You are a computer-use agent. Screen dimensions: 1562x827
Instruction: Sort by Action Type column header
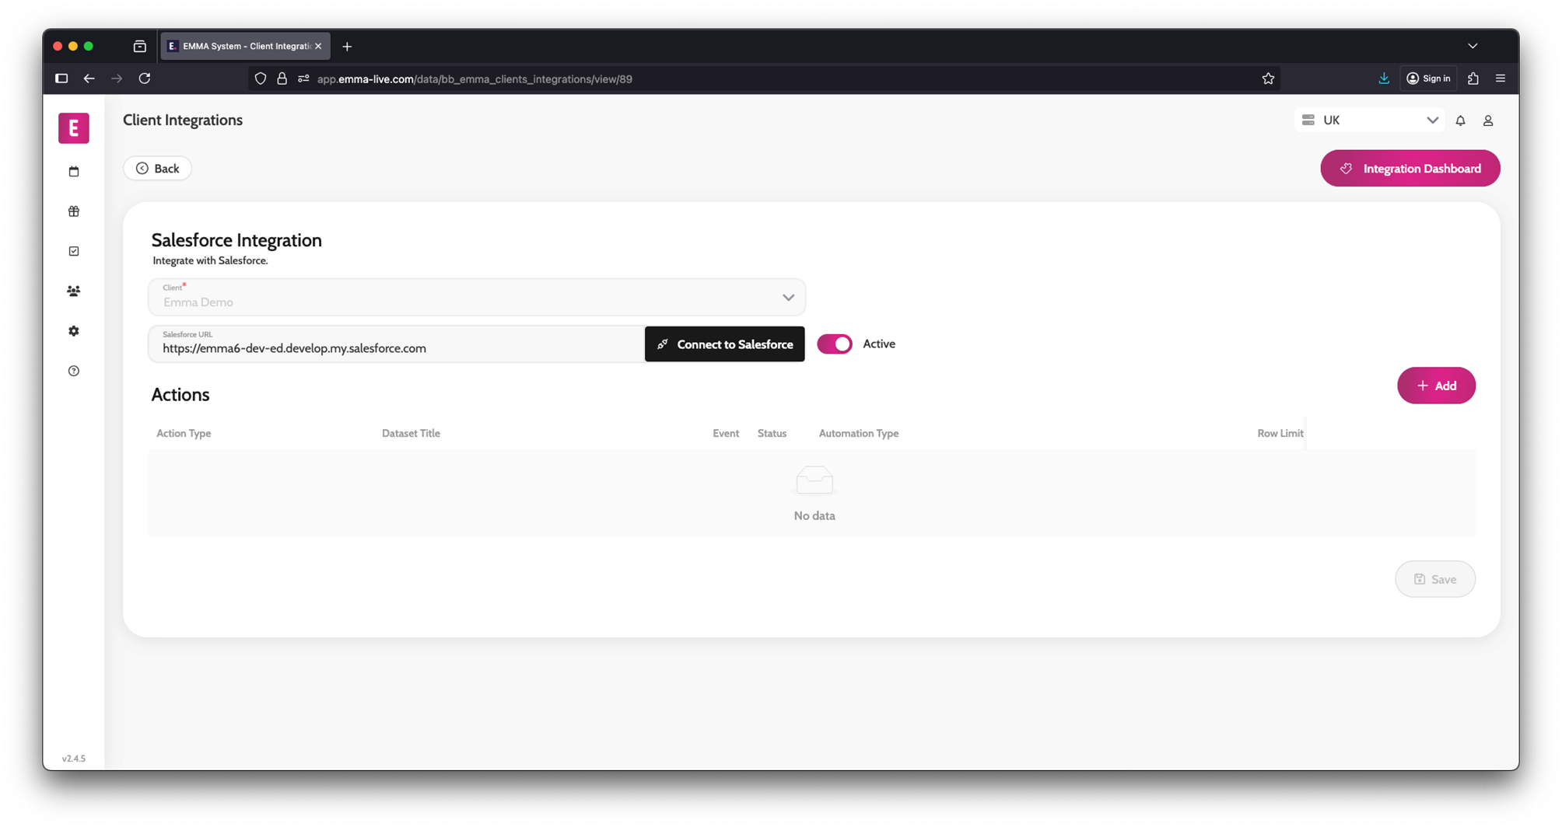coord(184,434)
